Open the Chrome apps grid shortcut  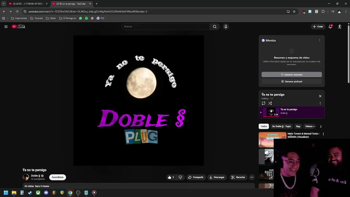pos(4,18)
